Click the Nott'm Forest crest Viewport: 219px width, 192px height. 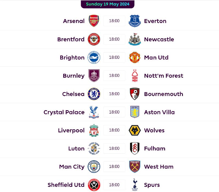click(135, 76)
